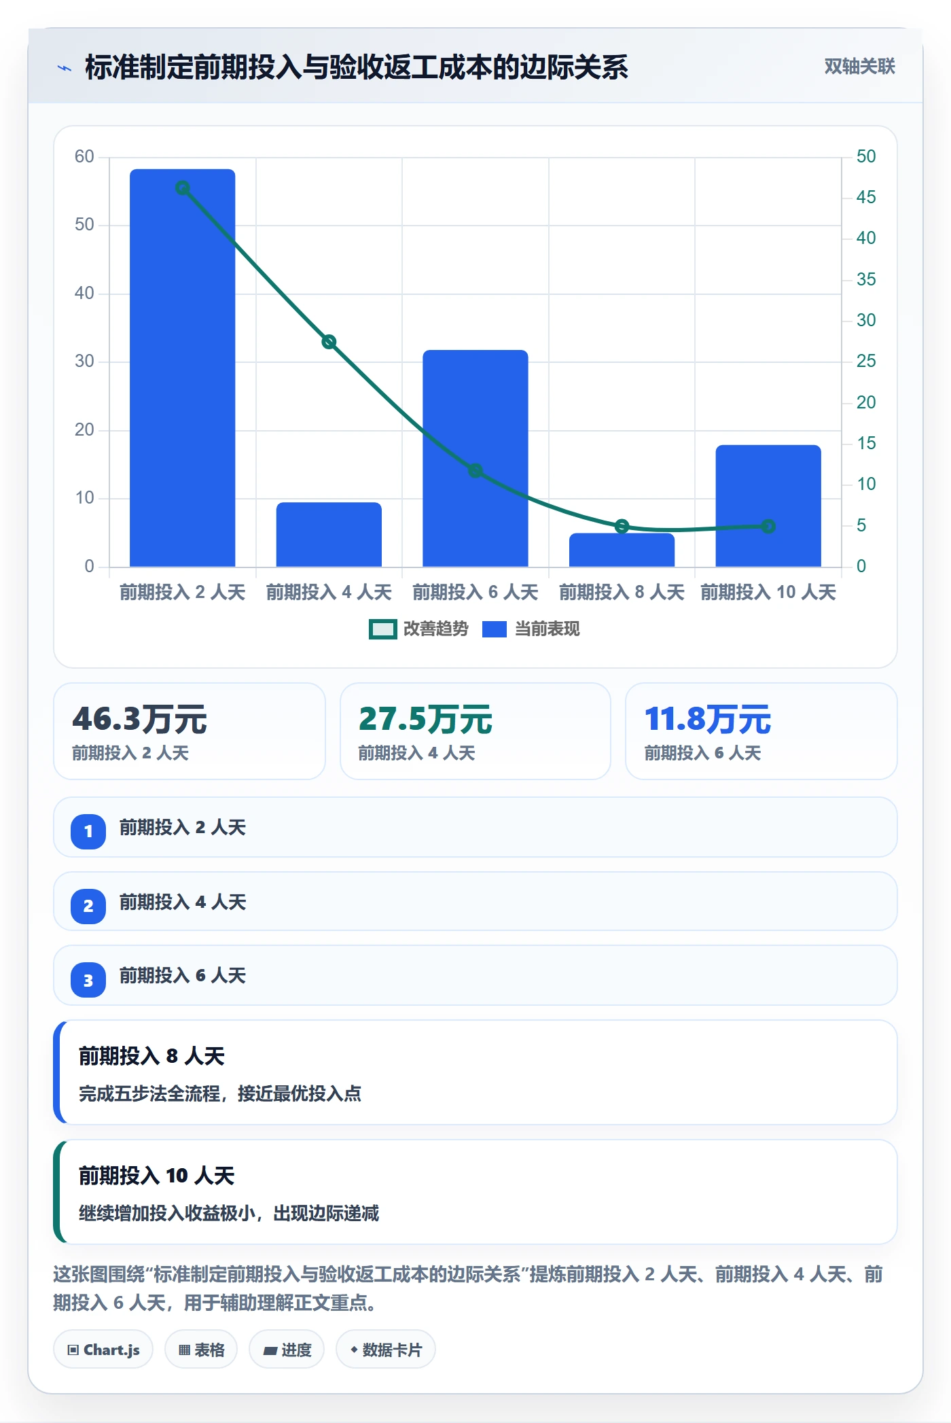The image size is (951, 1423).
Task: Click the number 1 badge
Action: 88,831
